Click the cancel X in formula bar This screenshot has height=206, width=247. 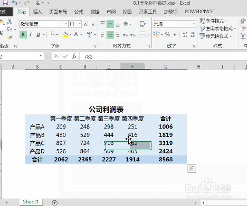click(x=56, y=56)
